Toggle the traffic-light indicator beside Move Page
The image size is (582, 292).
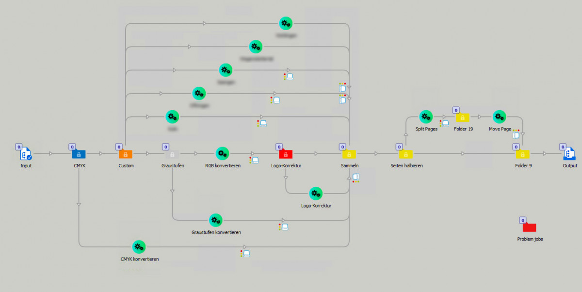pos(517,131)
